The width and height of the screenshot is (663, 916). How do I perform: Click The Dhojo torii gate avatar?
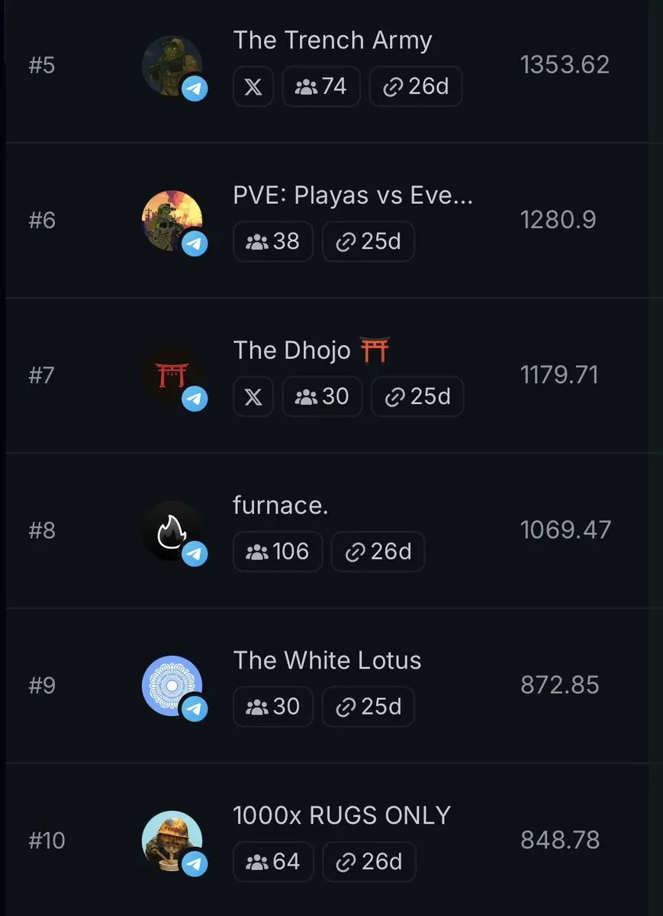[172, 376]
